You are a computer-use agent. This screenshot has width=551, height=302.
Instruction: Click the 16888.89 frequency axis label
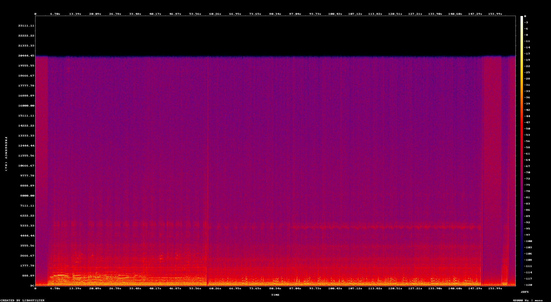[26, 96]
